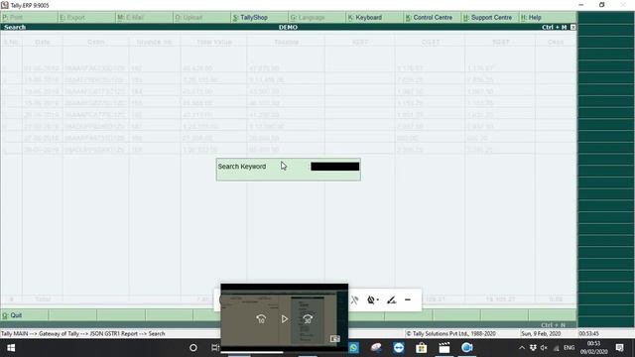
Task: Open the Keyboard menu
Action: click(x=374, y=18)
